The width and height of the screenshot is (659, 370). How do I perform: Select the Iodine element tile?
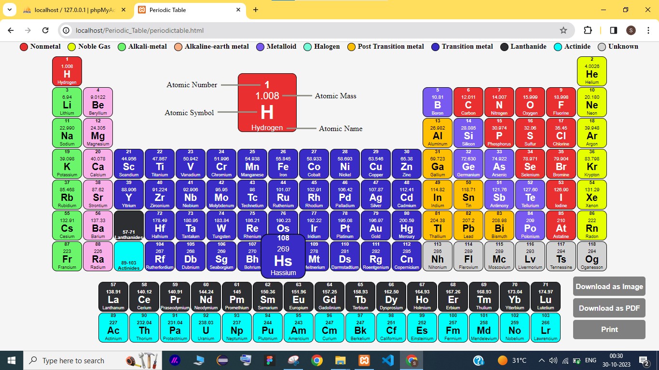tap(561, 195)
